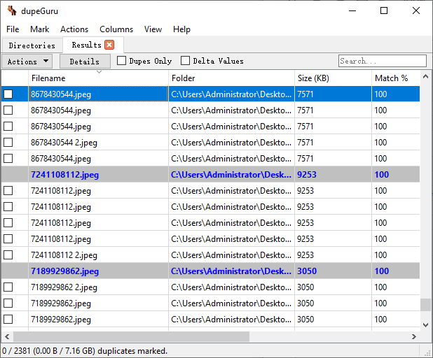433x358 pixels.
Task: Close the Results tab using its orange X icon
Action: [109, 45]
